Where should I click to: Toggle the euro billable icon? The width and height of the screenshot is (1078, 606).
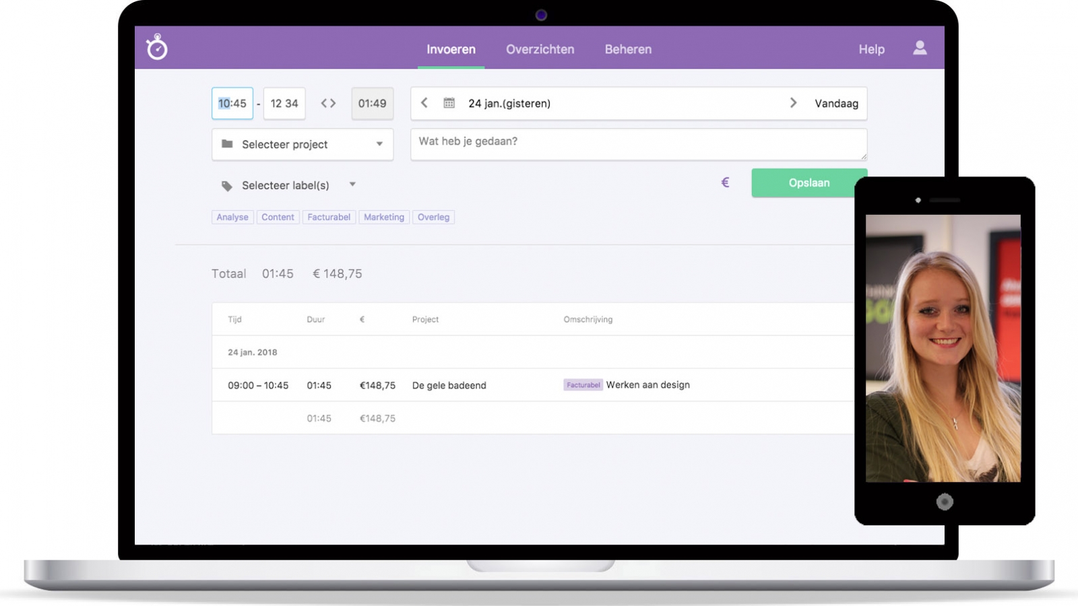pyautogui.click(x=726, y=182)
